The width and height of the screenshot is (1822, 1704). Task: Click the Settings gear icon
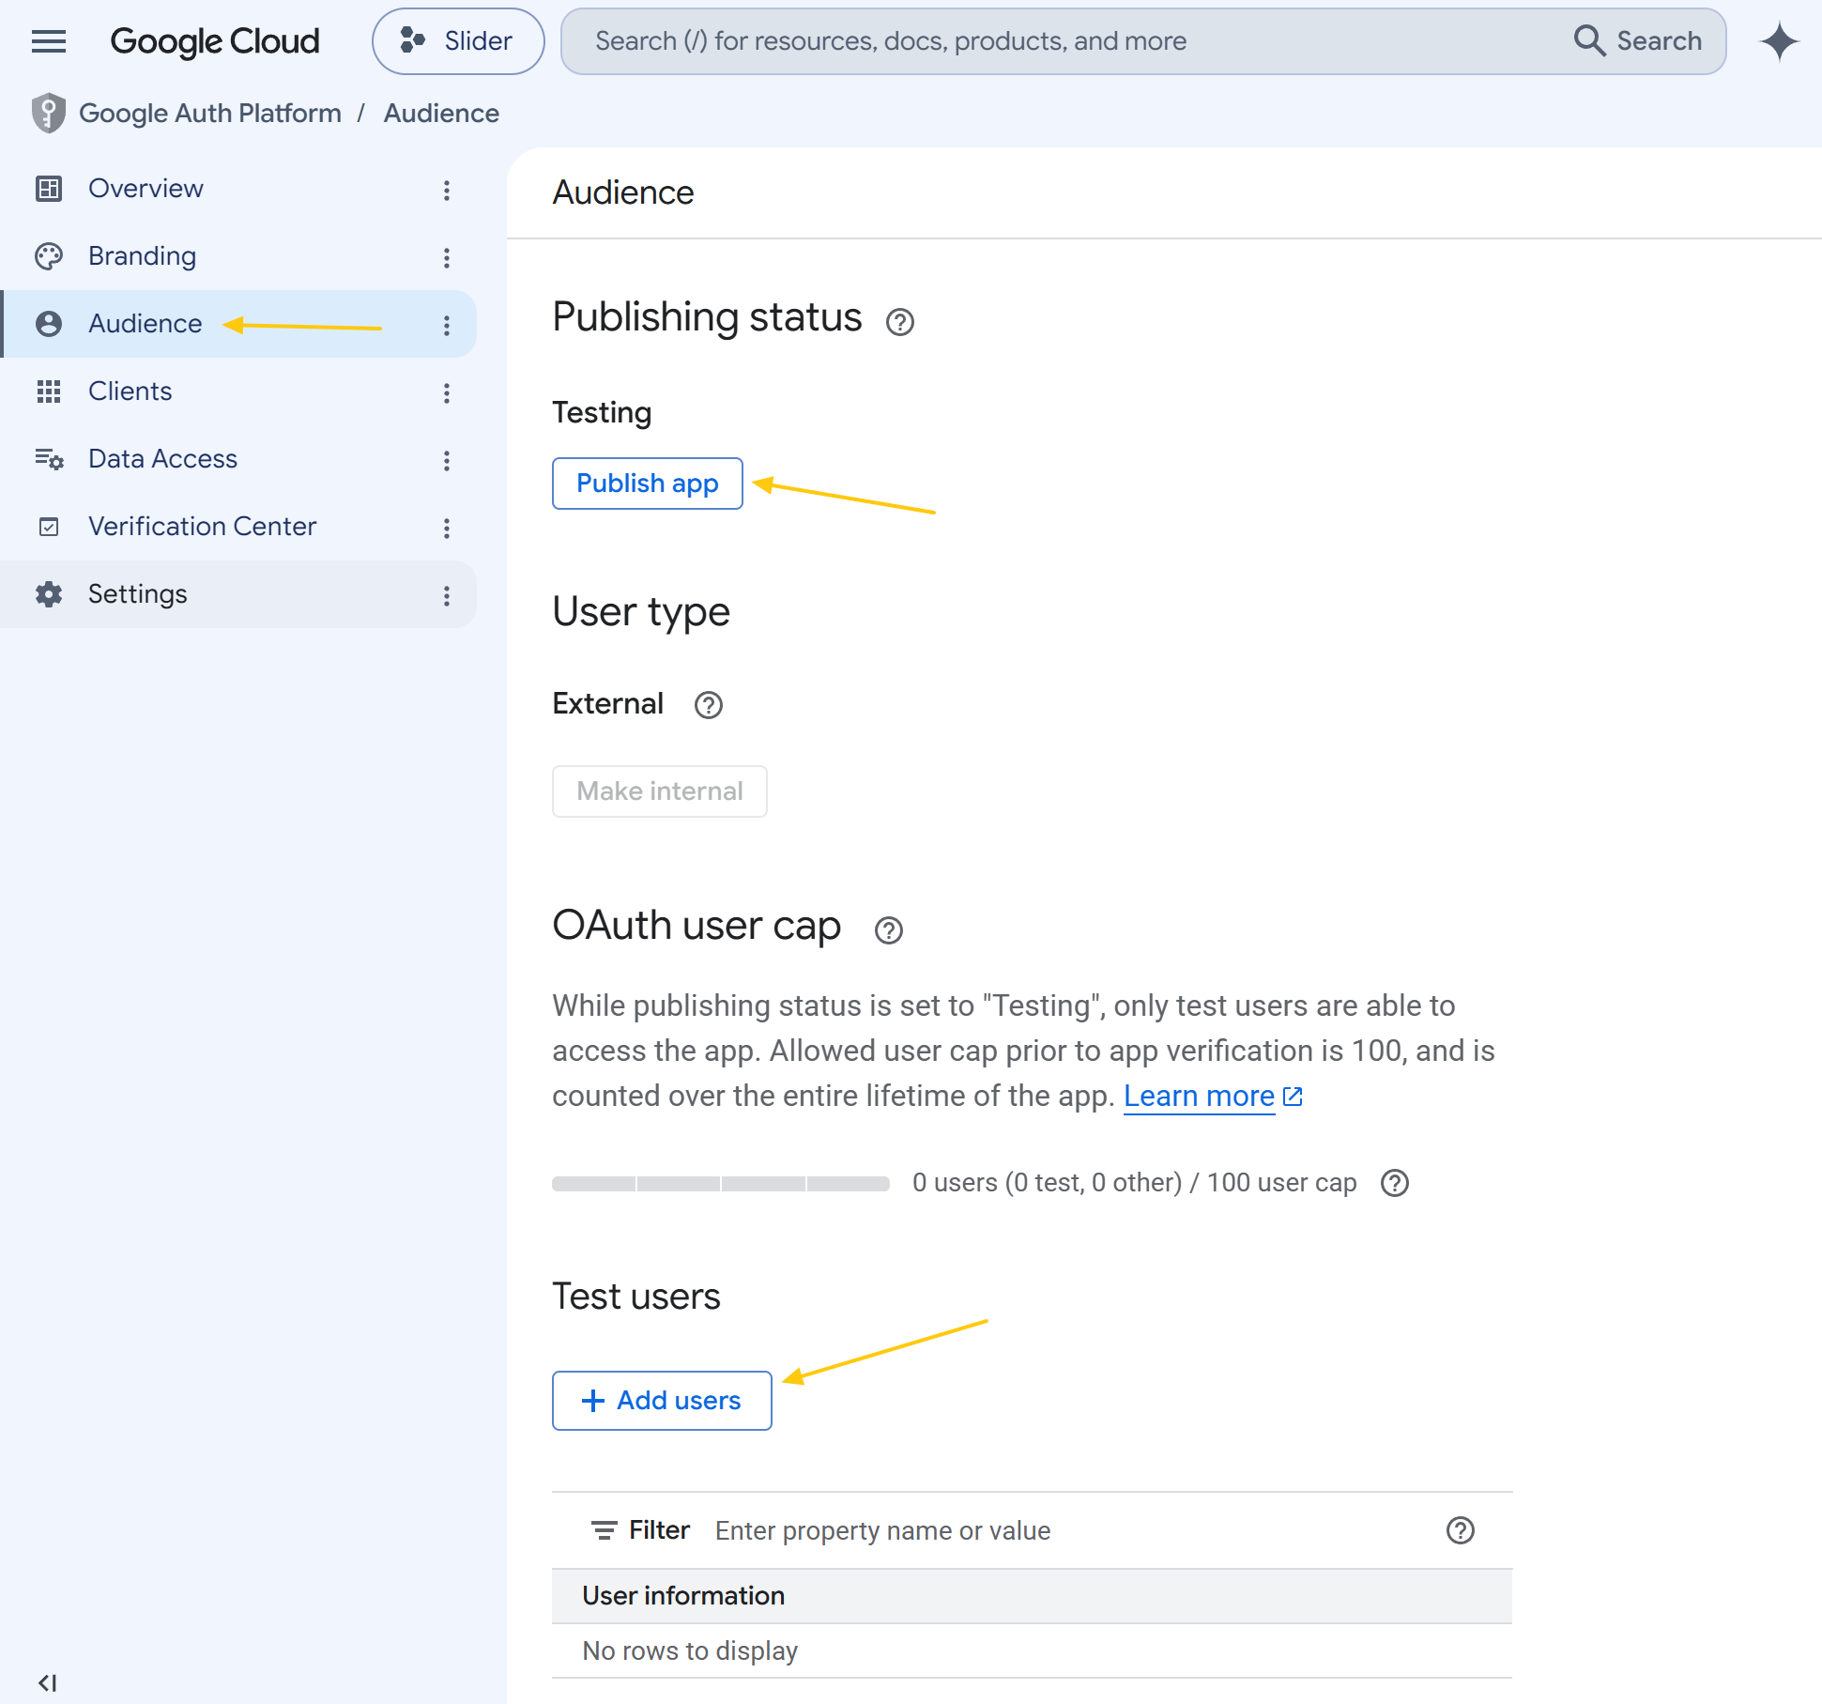[x=49, y=594]
